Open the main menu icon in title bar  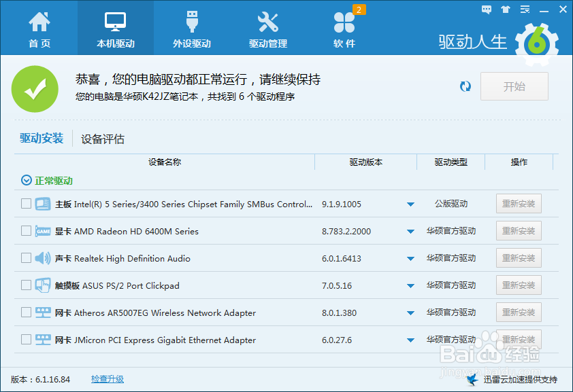click(525, 10)
